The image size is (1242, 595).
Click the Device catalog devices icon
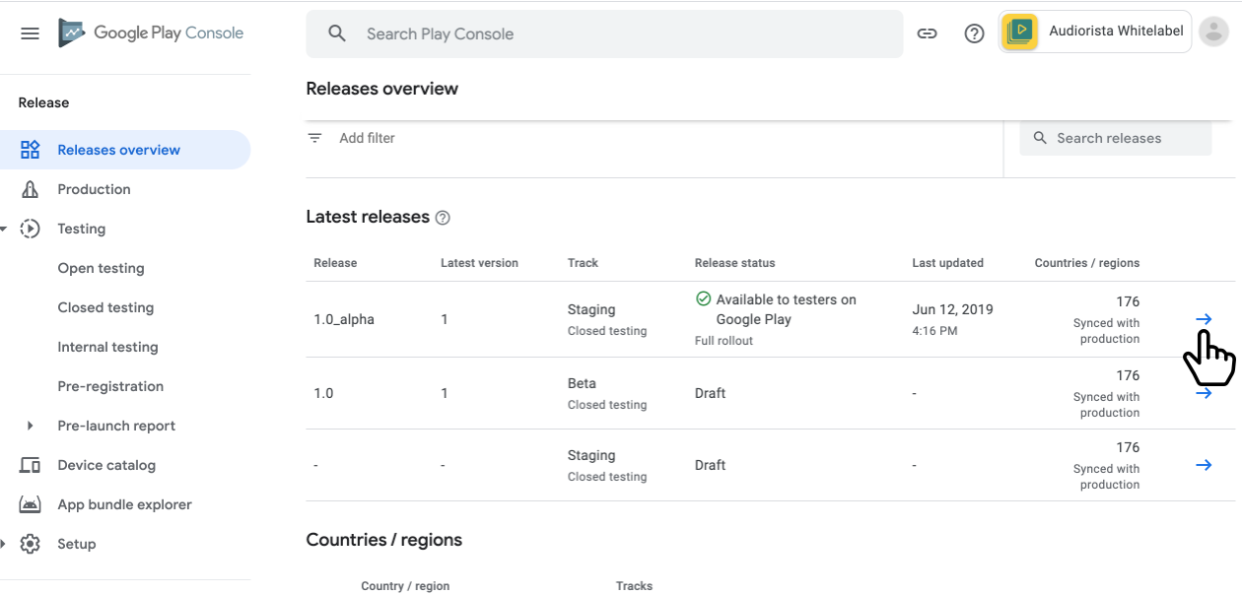[31, 465]
